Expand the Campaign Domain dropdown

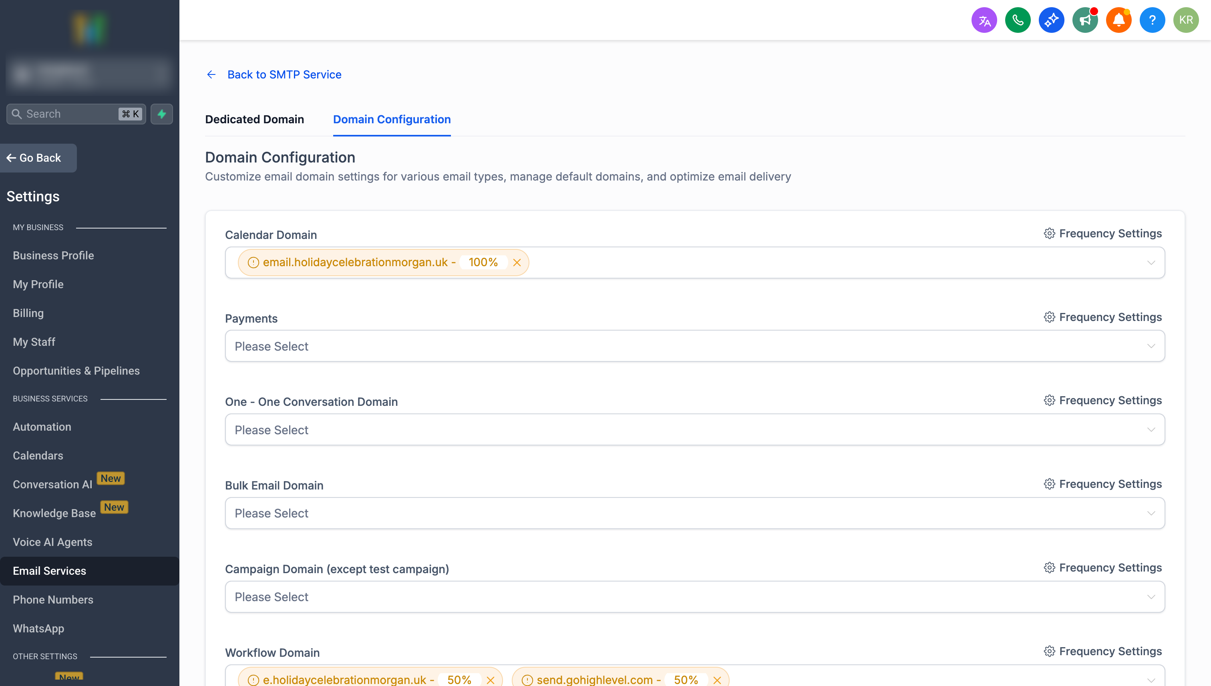1152,596
